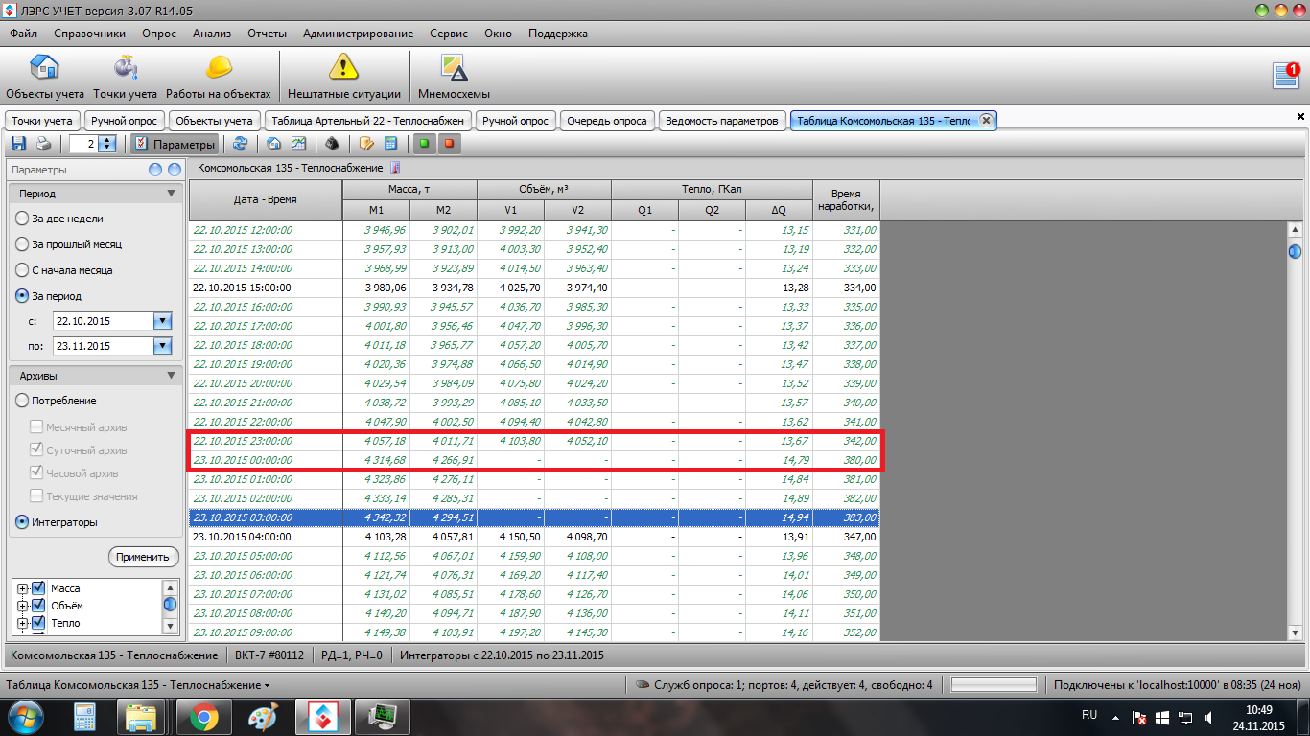Select the За две недели radio button
The height and width of the screenshot is (736, 1310).
tap(22, 218)
